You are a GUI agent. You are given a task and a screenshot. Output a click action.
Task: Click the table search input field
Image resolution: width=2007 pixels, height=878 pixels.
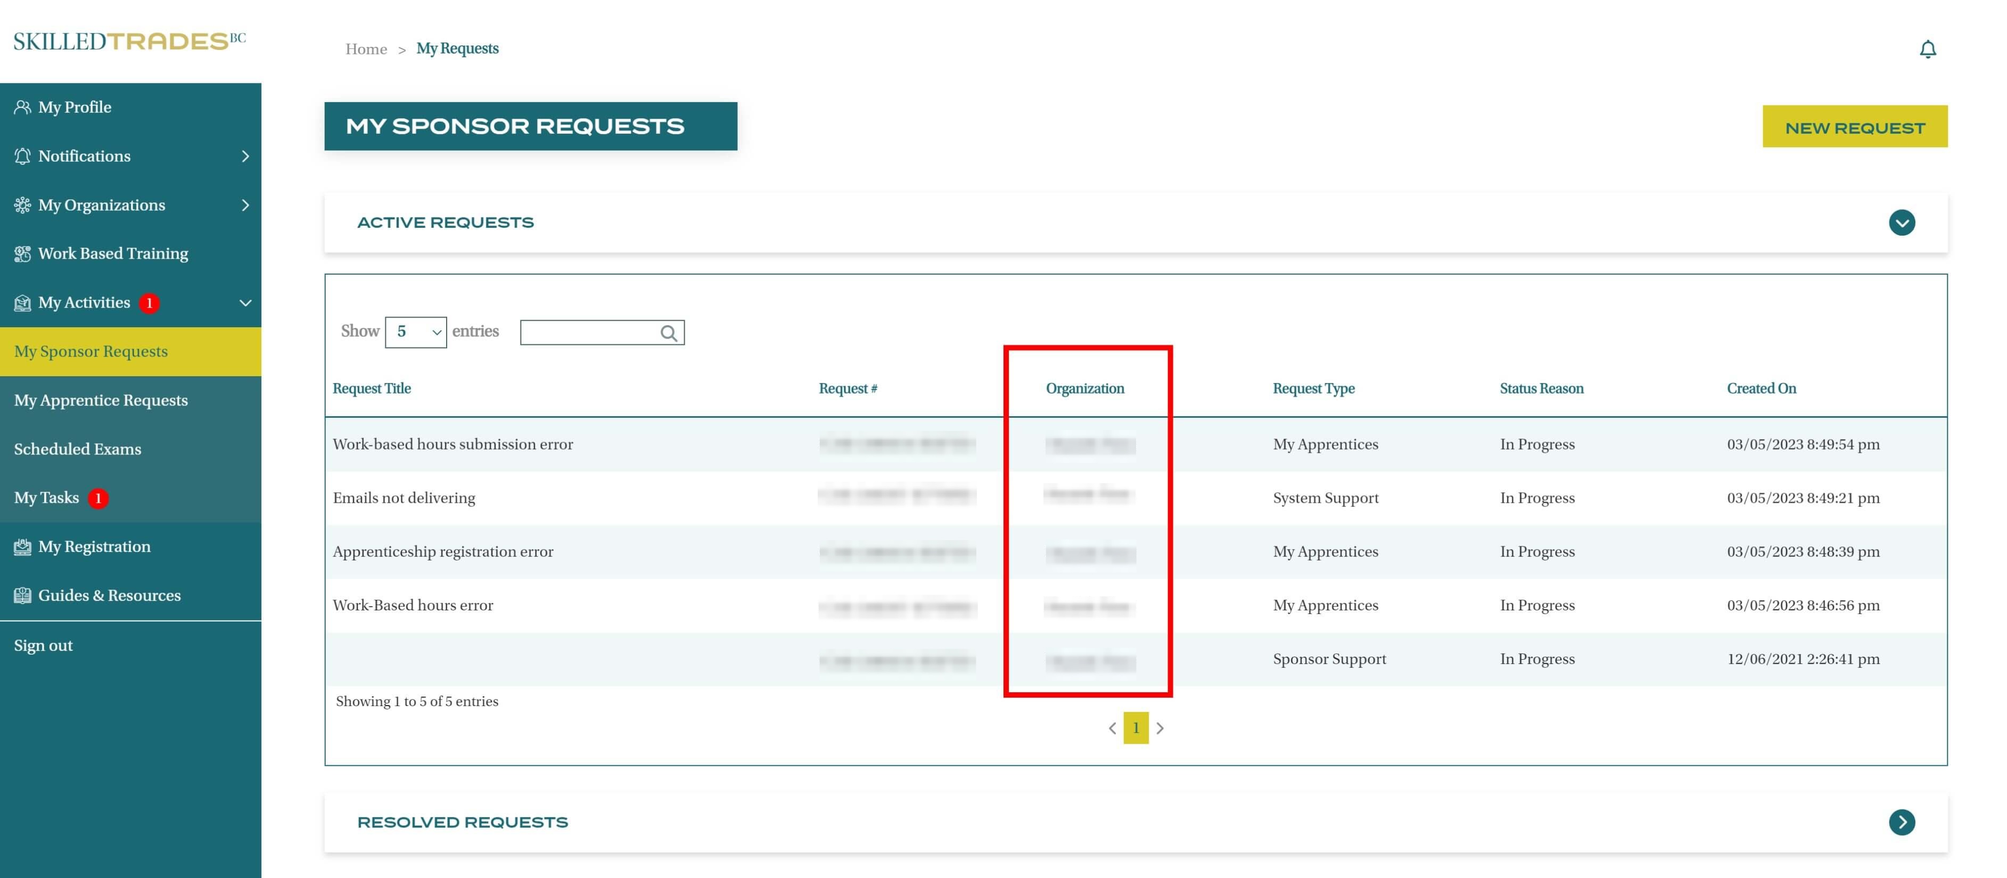pos(589,333)
